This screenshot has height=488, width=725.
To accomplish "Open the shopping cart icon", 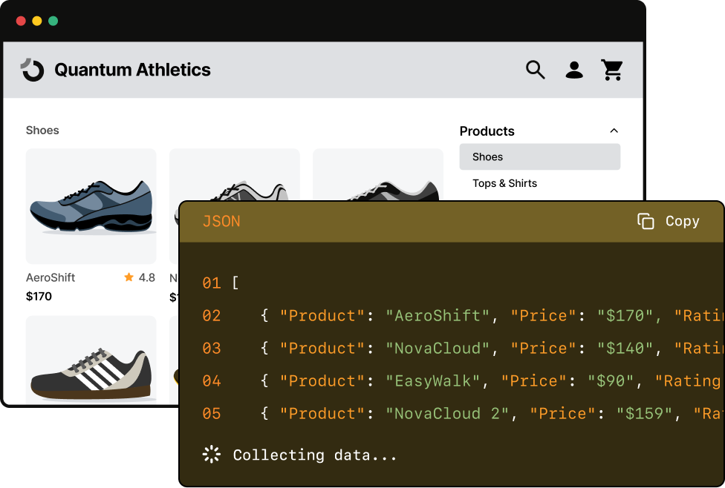I will coord(612,70).
